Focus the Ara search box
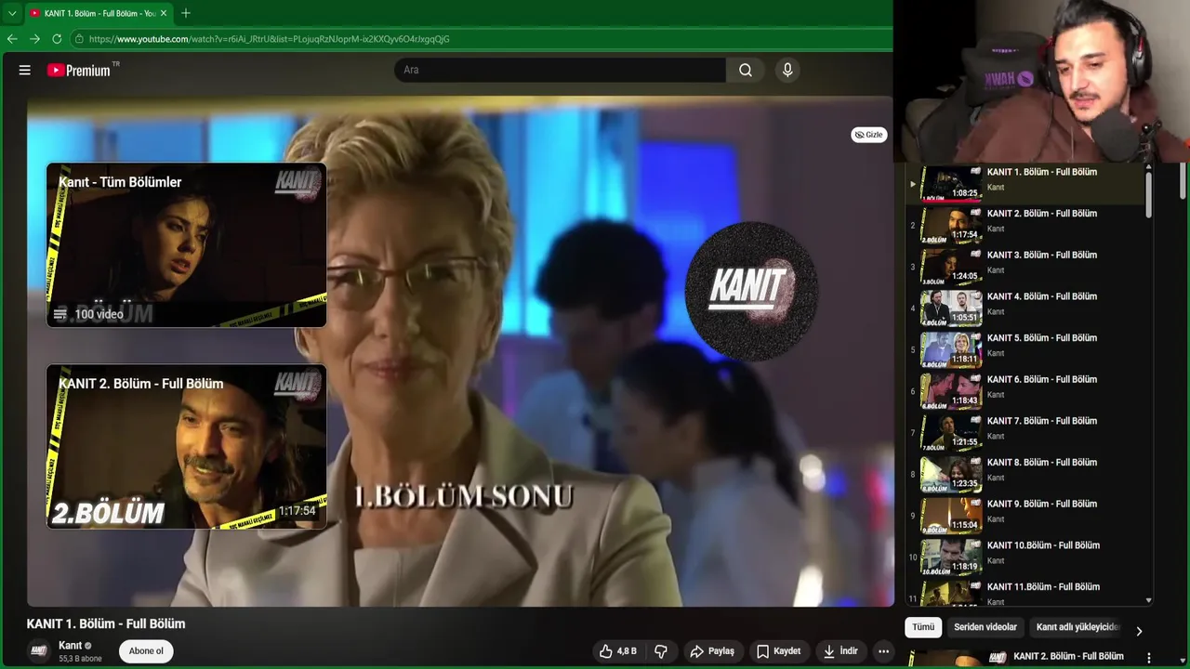This screenshot has height=669, width=1190. 561,70
